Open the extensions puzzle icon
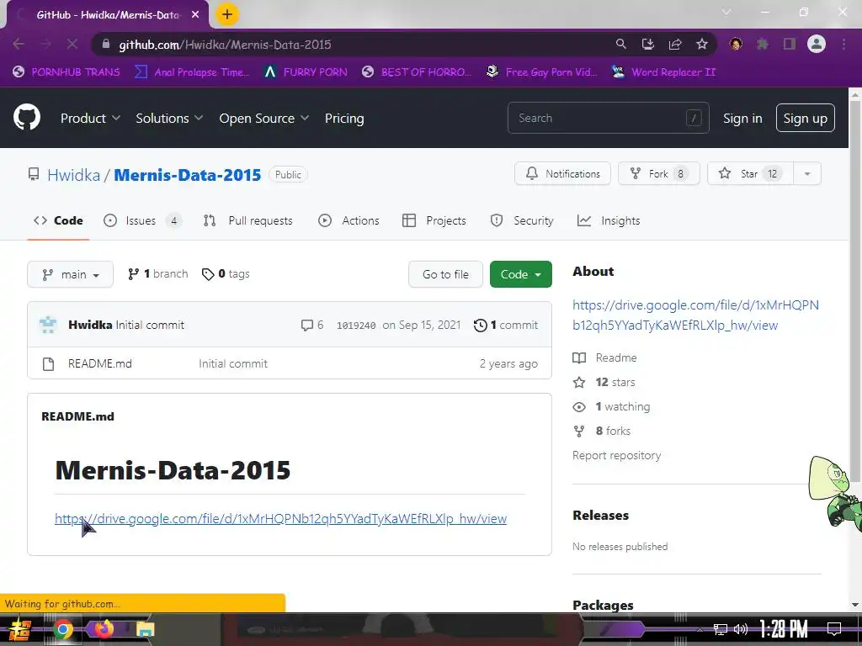 tap(763, 44)
